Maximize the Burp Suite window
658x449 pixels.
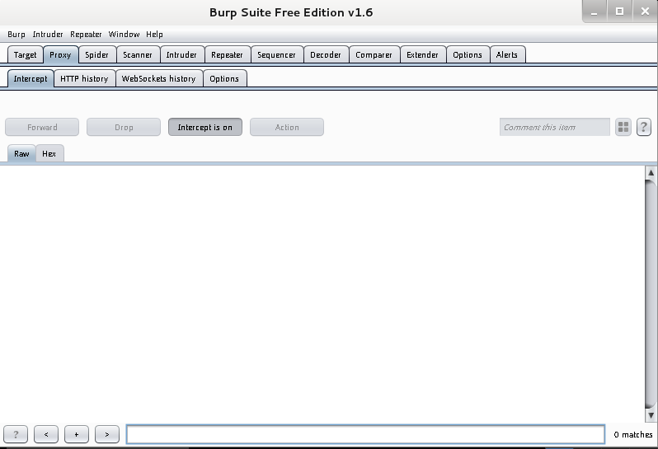tap(619, 12)
